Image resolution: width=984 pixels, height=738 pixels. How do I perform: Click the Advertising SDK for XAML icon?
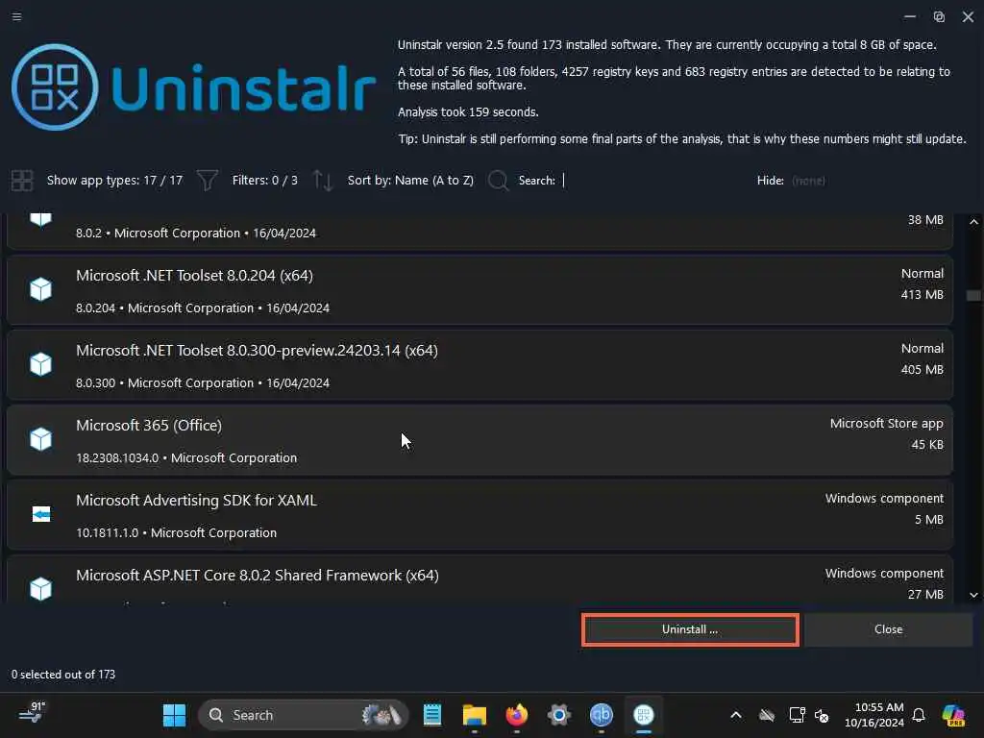coord(40,515)
